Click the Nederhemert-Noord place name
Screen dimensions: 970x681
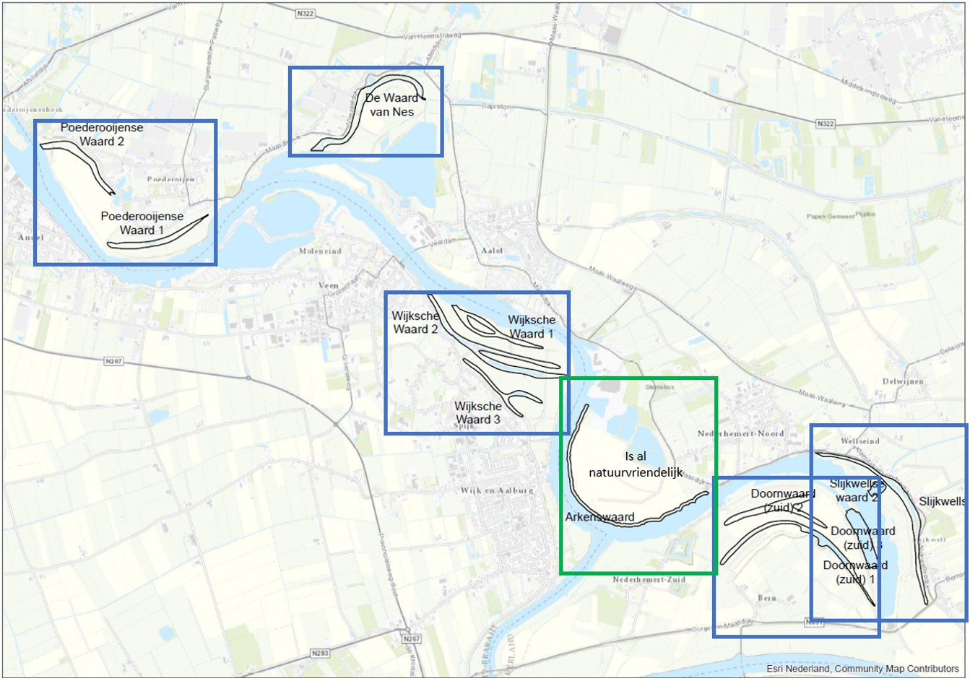coord(740,433)
